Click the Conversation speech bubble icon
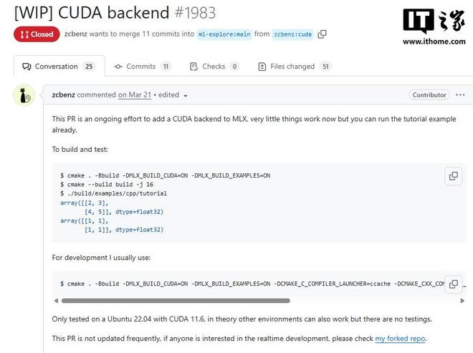This screenshot has width=473, height=353. pos(27,67)
